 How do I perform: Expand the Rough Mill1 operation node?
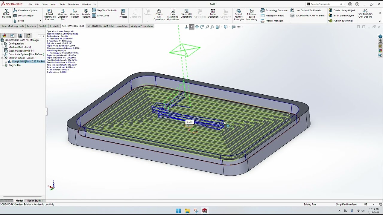(x=6, y=62)
